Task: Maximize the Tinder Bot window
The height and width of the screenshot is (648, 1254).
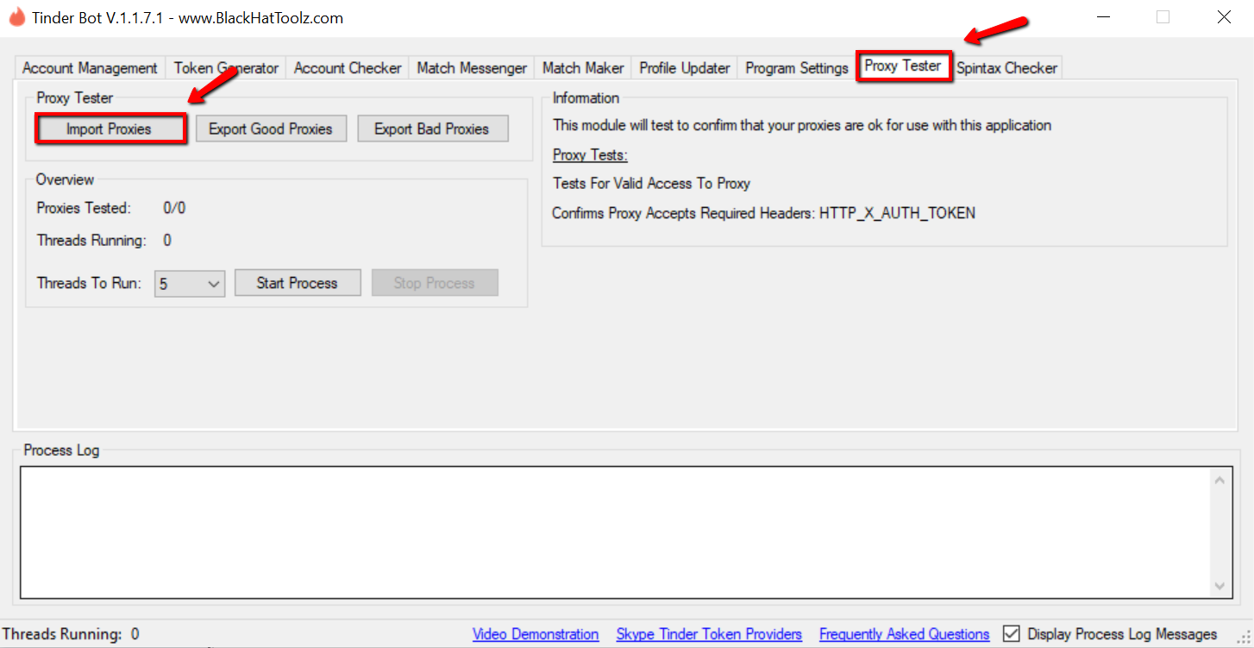Action: click(x=1163, y=17)
